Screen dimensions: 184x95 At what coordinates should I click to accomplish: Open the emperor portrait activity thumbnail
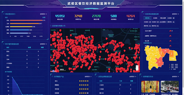(x=150, y=87)
